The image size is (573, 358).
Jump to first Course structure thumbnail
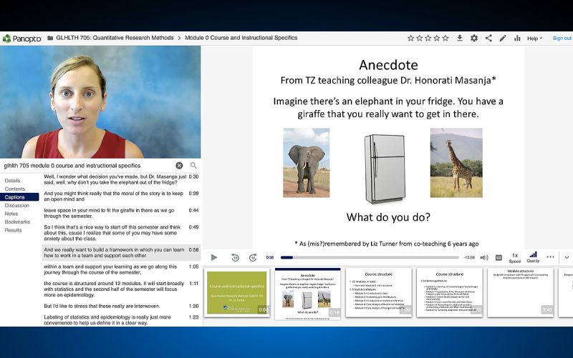pyautogui.click(x=379, y=293)
